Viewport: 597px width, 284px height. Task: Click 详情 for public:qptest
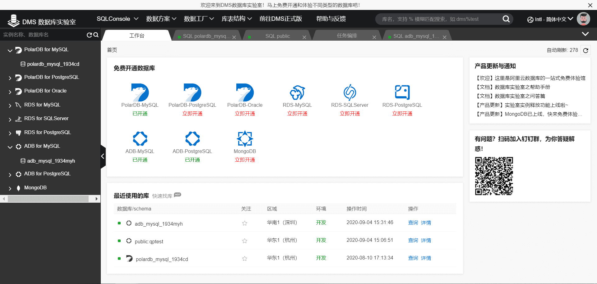click(x=426, y=240)
